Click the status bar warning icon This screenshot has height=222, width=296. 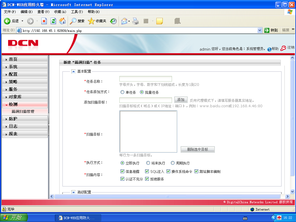pos(4,209)
